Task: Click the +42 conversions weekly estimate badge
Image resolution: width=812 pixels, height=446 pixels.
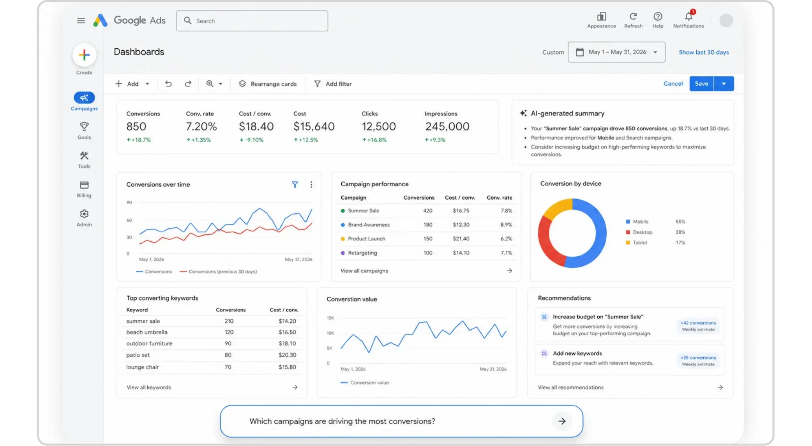Action: [698, 326]
